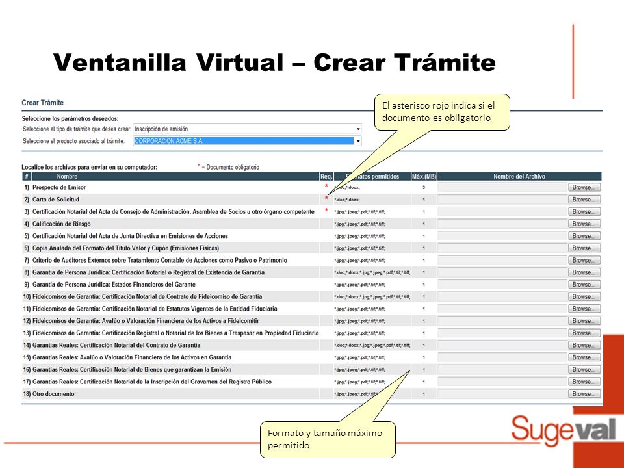Image resolution: width=624 pixels, height=468 pixels.
Task: Click Browse for row 8 Existencia de Garantía
Action: point(584,272)
